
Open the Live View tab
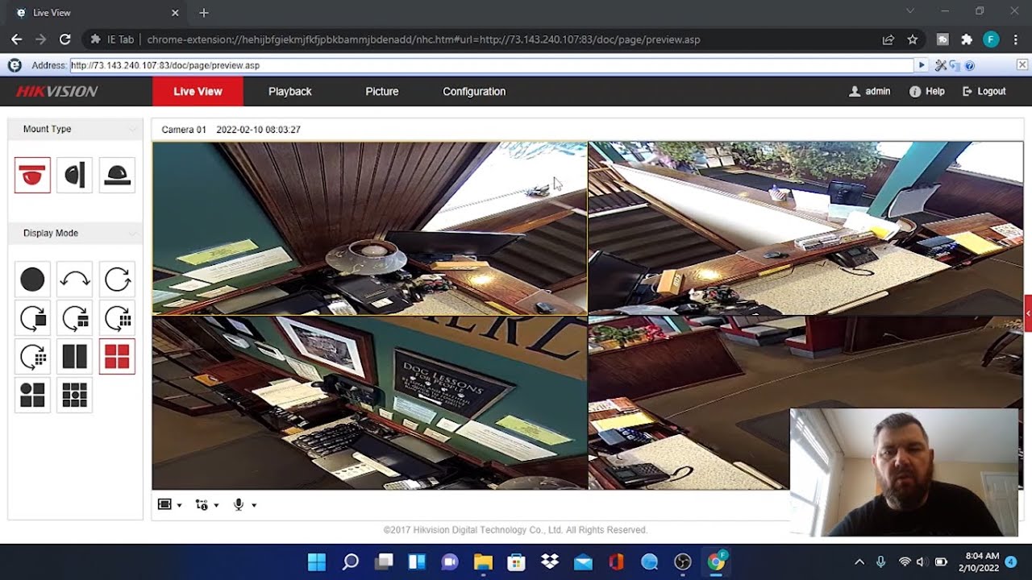click(198, 92)
